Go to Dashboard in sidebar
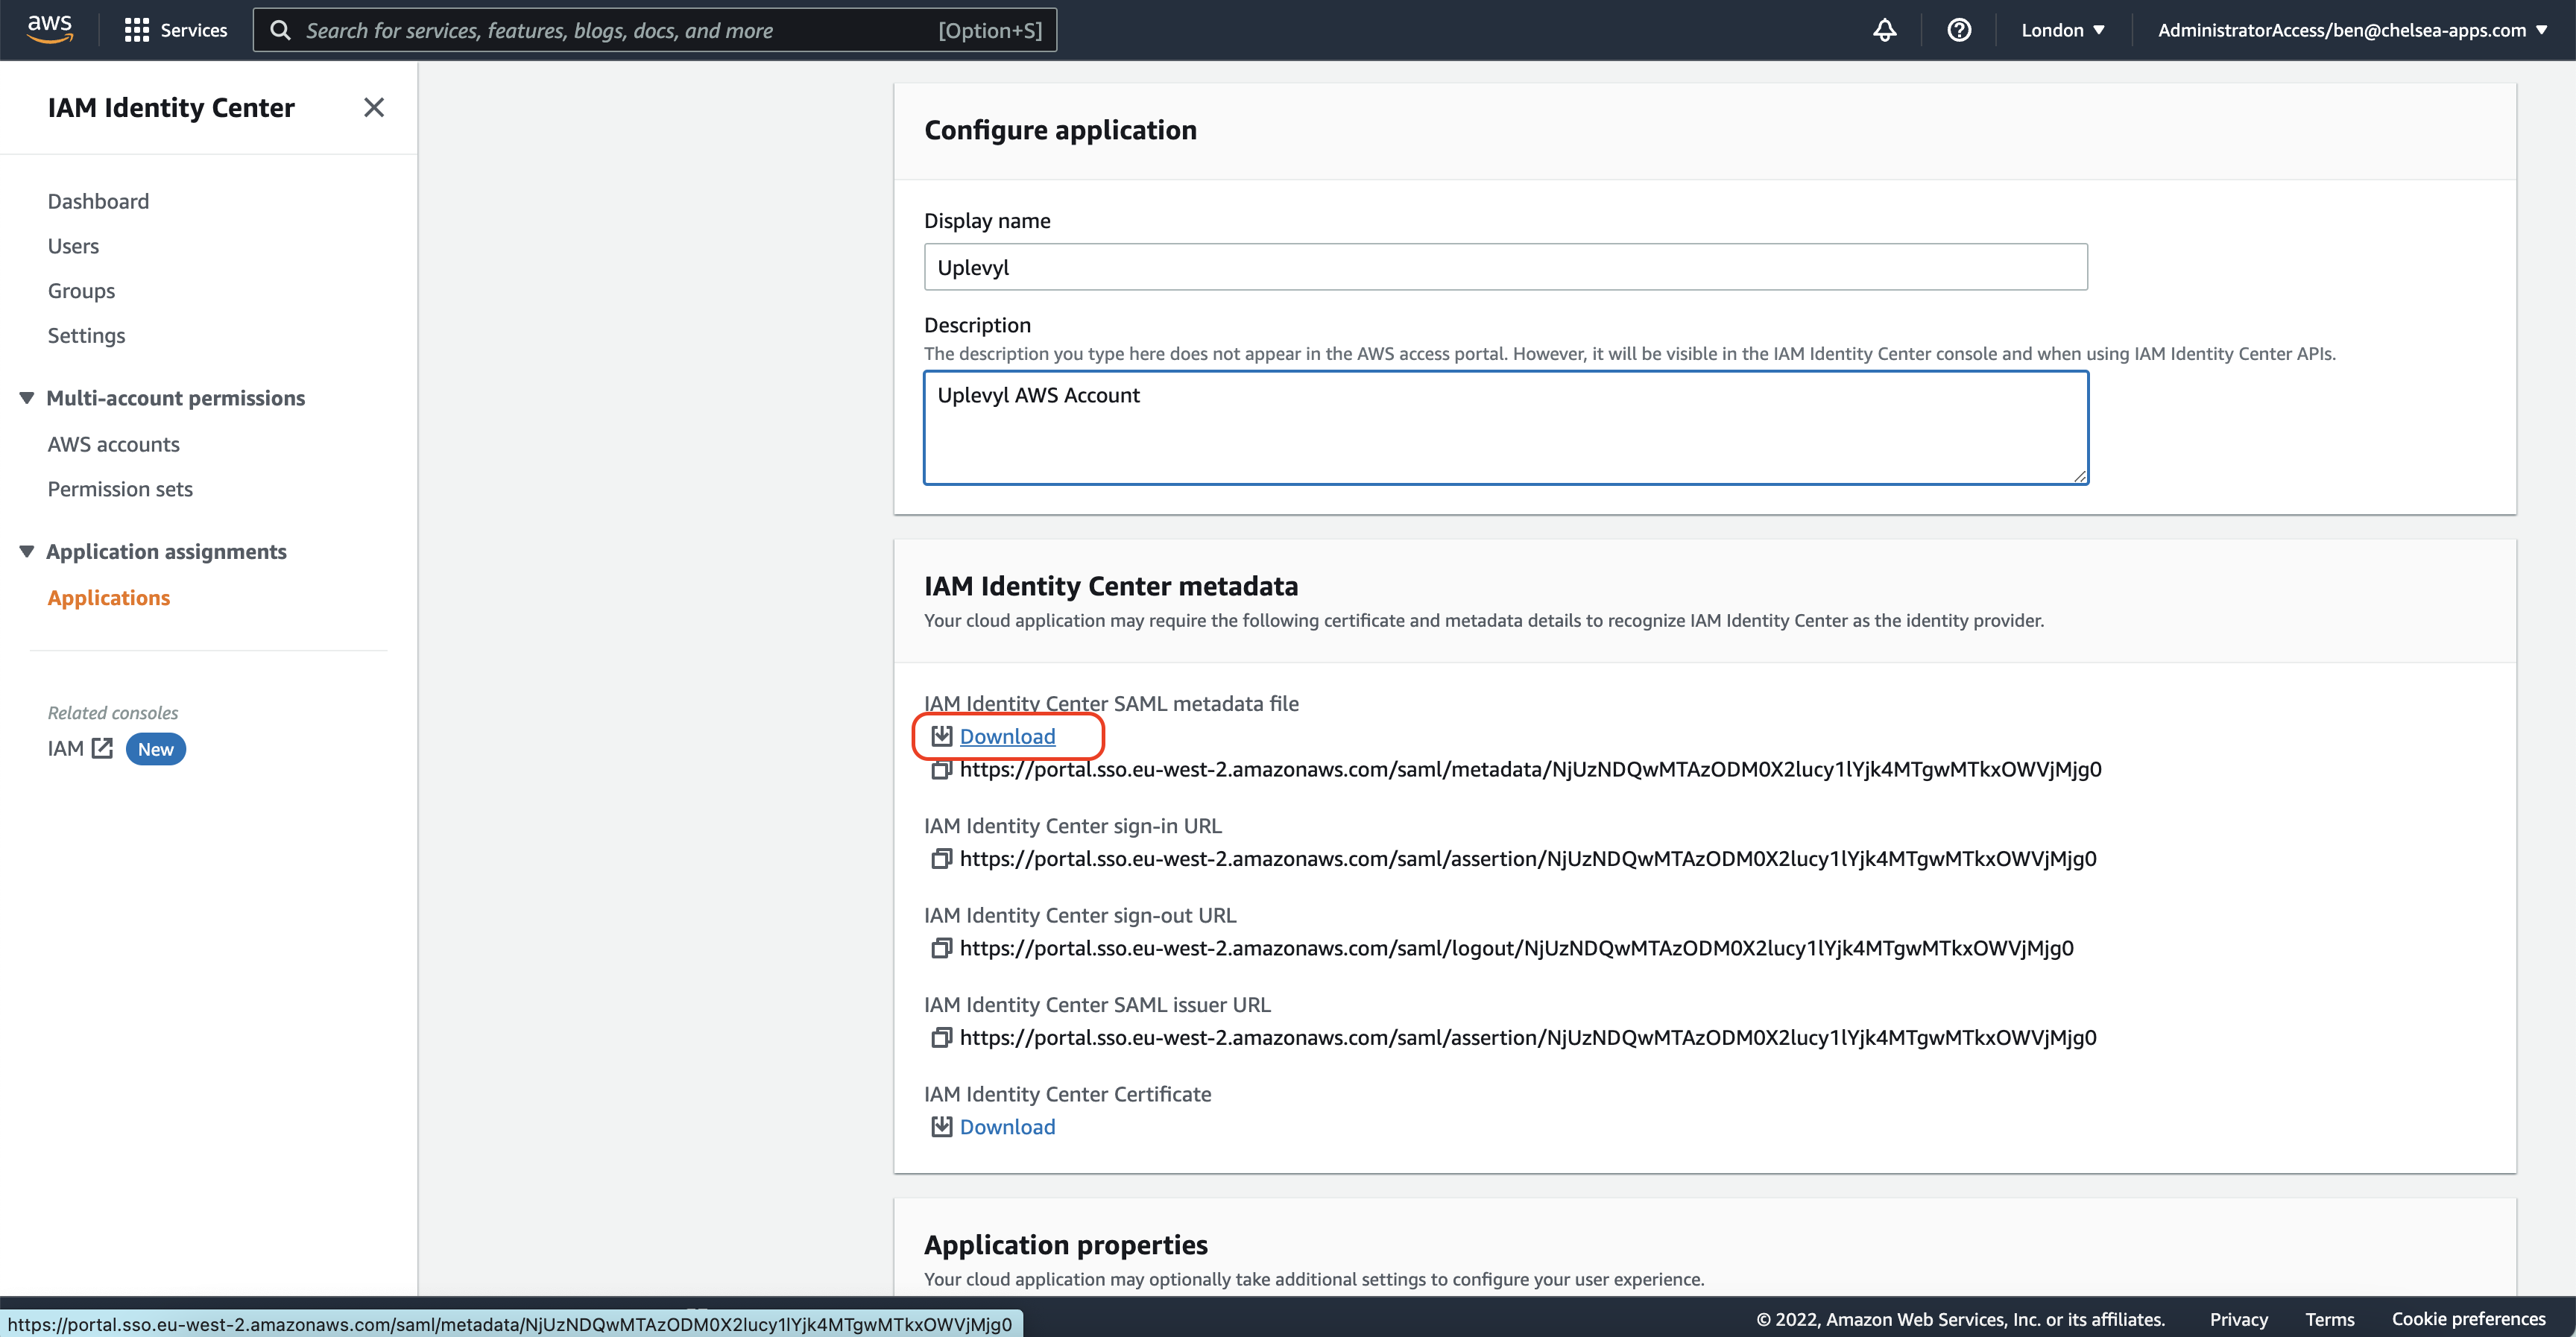This screenshot has height=1337, width=2576. point(98,201)
